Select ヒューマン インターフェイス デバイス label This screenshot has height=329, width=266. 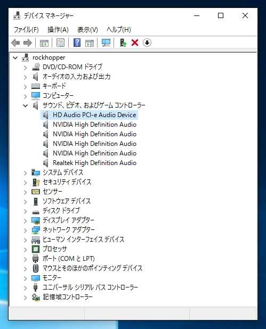[x=83, y=240]
